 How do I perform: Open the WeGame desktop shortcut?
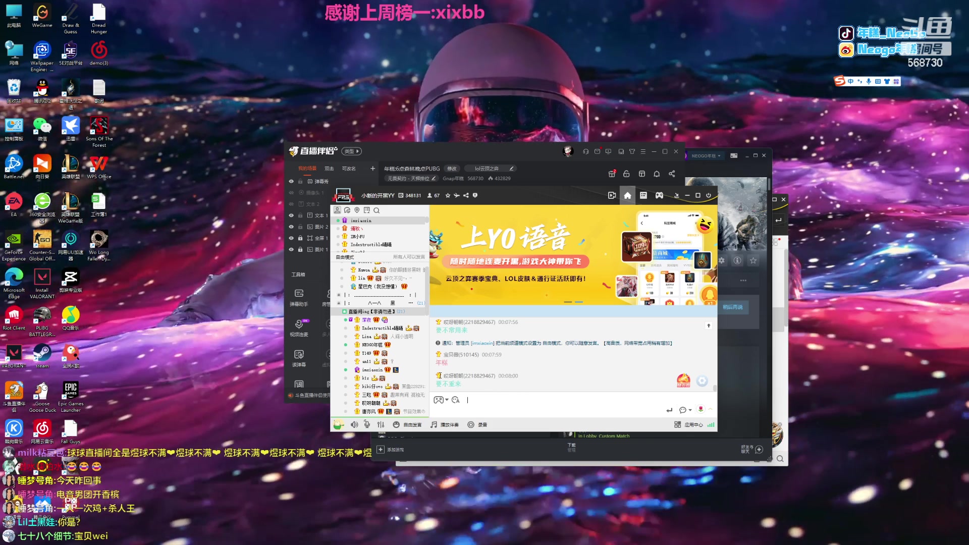coord(42,15)
